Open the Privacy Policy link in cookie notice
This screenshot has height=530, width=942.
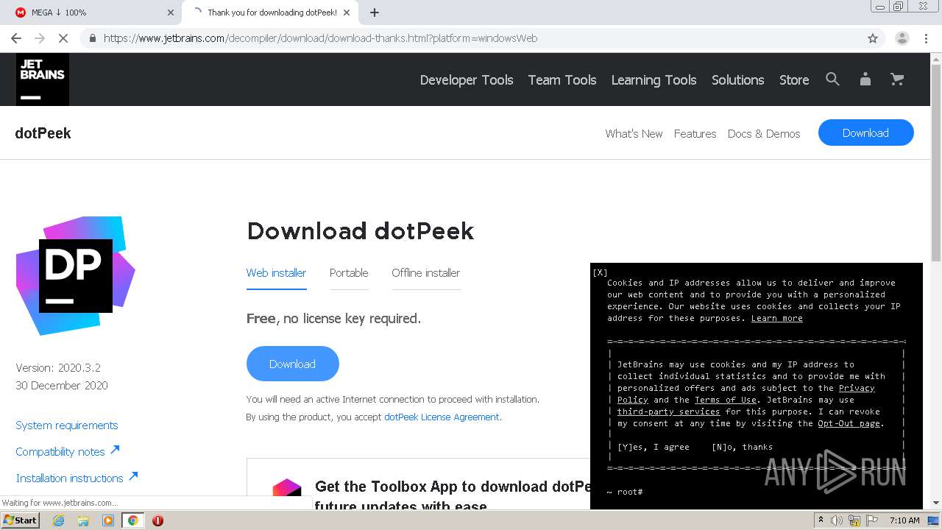click(x=857, y=388)
